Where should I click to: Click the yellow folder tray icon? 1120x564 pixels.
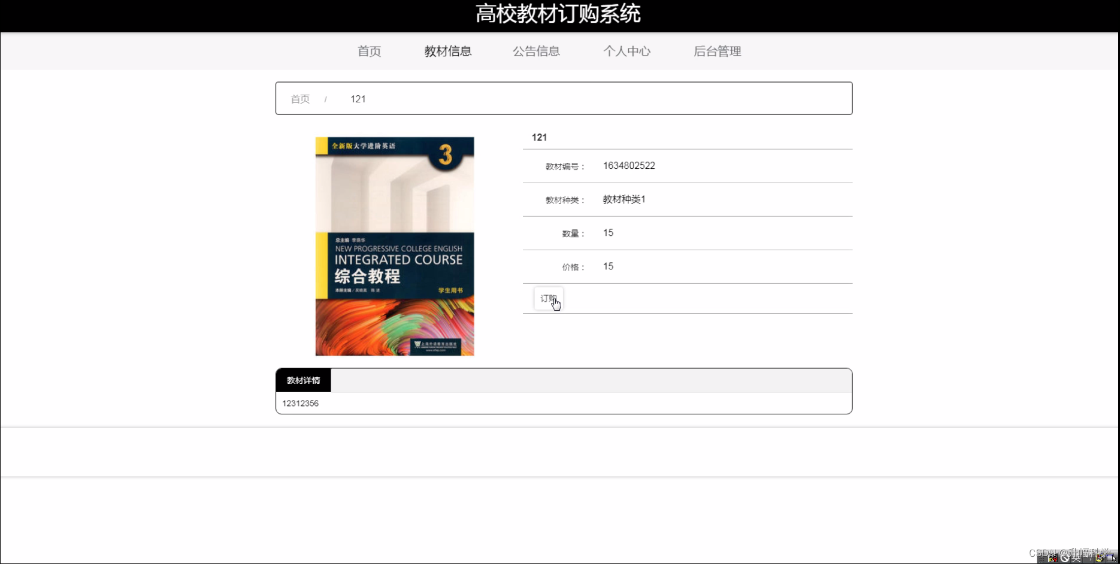coord(1100,559)
